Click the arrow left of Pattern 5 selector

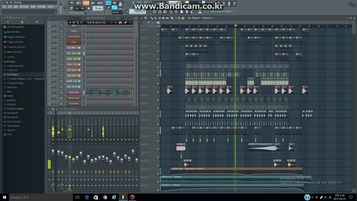(x=127, y=11)
